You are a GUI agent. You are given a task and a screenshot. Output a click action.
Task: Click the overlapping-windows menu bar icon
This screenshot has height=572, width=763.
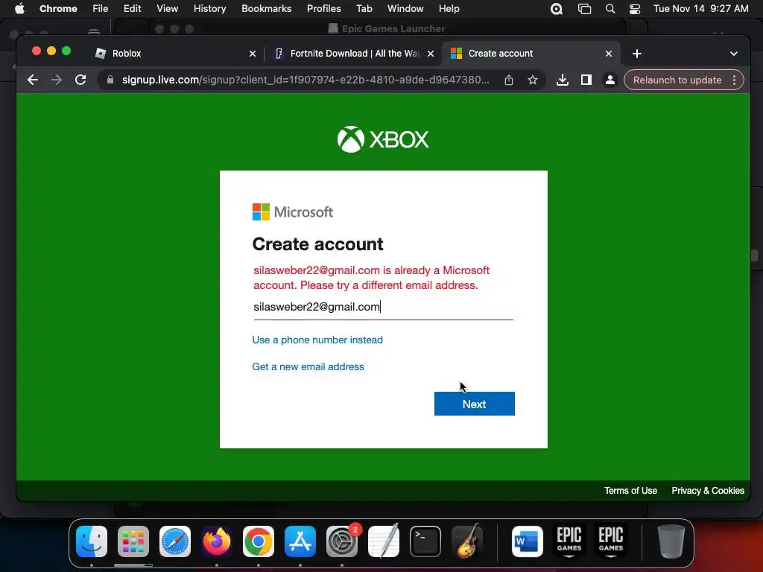584,9
